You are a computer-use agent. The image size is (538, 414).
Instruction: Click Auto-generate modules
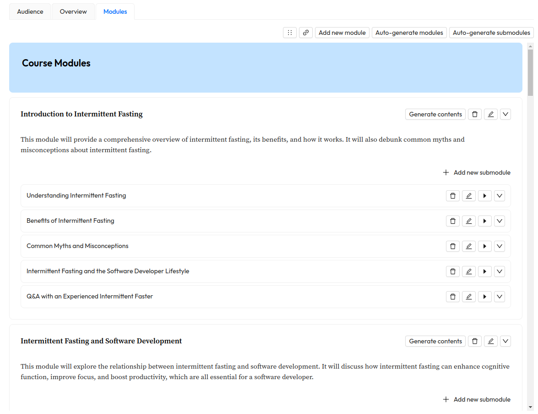pos(409,33)
